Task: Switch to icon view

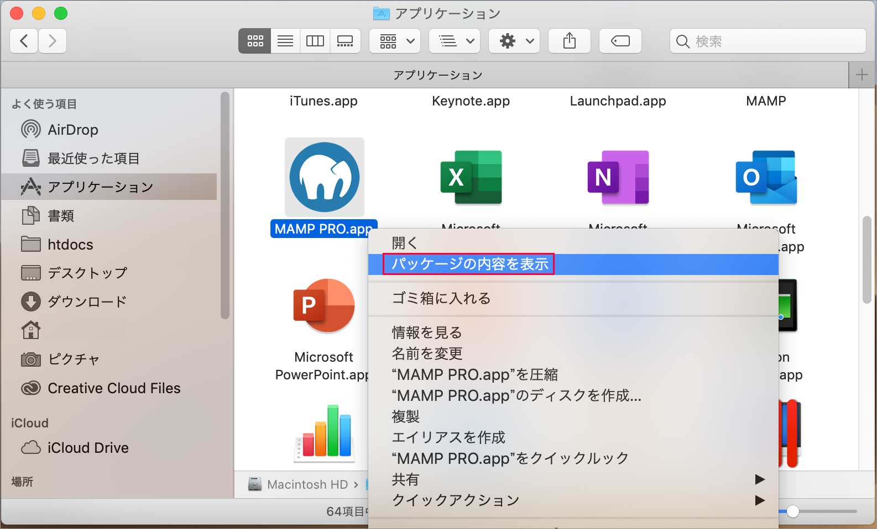Action: pos(255,41)
